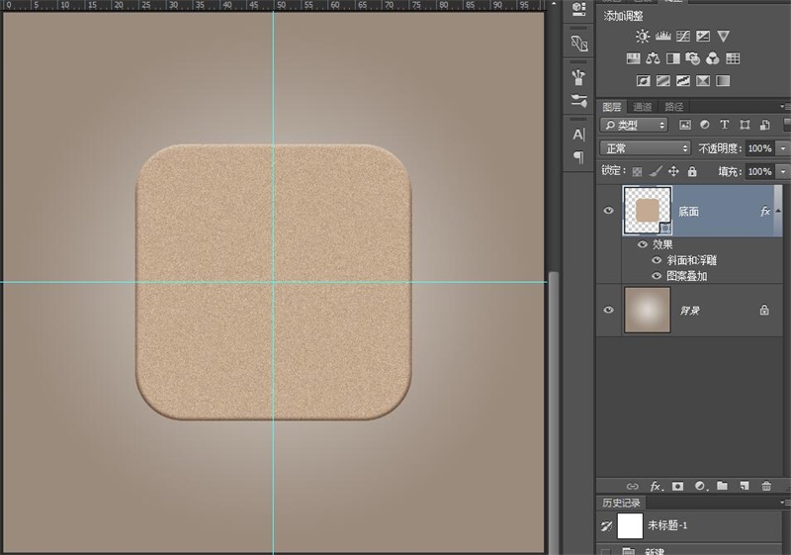
Task: Toggle lock position
Action: coord(673,171)
